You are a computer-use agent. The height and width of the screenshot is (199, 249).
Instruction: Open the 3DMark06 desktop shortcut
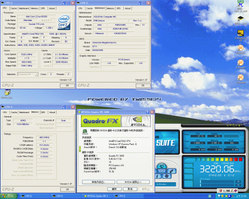tap(240, 79)
